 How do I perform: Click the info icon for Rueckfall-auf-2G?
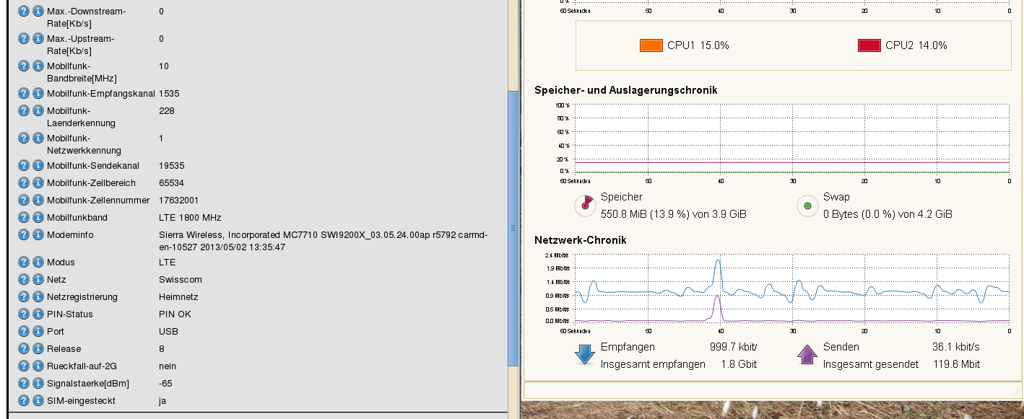pos(38,366)
